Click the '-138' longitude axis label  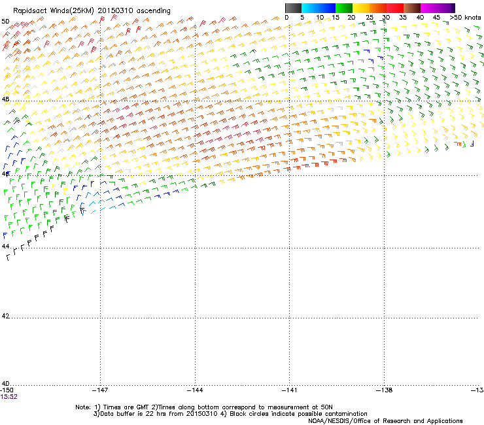tap(385, 390)
